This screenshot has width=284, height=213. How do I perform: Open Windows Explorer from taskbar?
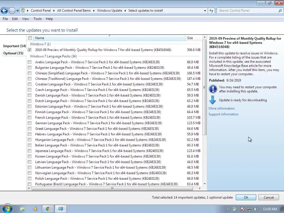click(22, 209)
